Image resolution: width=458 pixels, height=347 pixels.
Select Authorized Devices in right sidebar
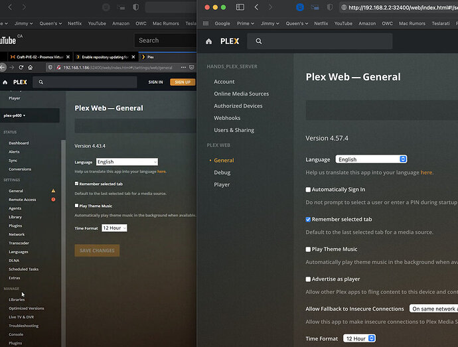238,106
